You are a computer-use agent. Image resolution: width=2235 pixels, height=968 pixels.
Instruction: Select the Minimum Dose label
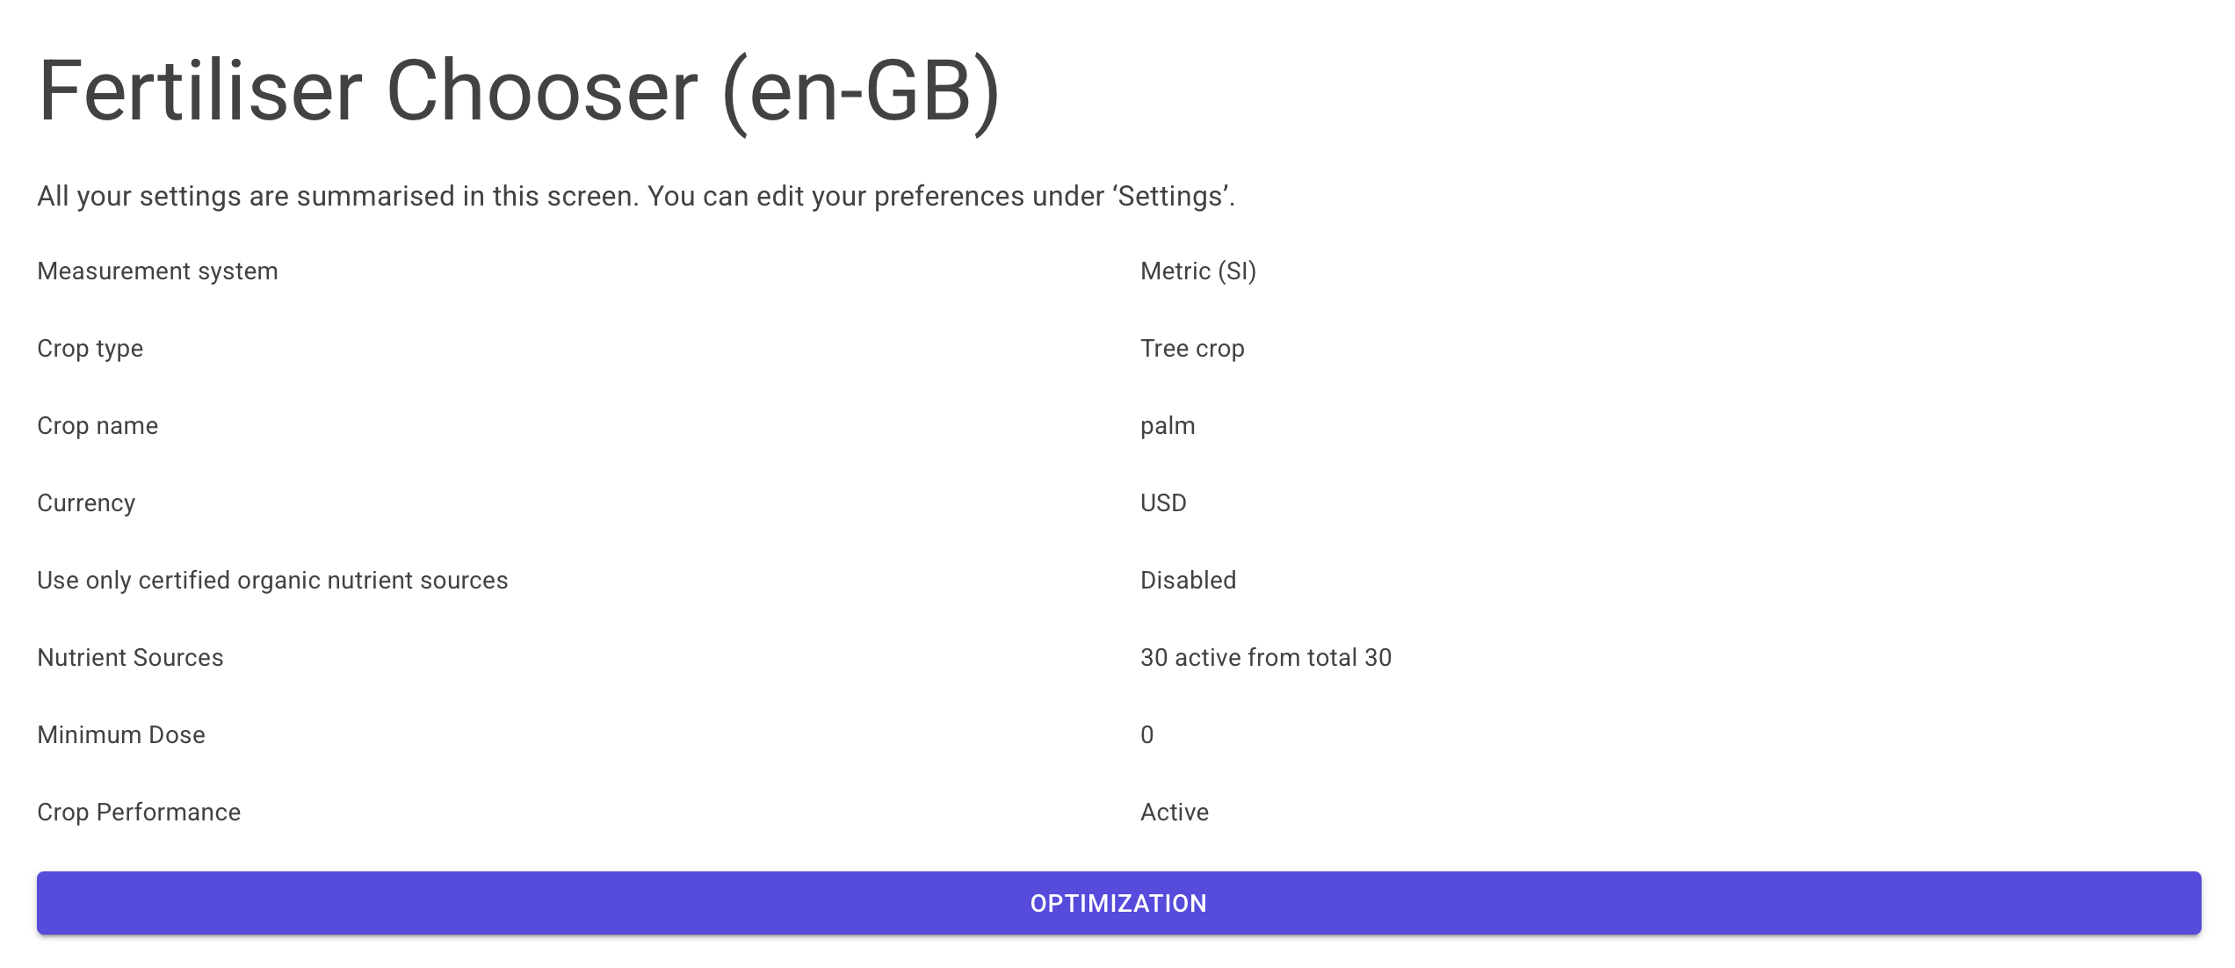[x=121, y=735]
